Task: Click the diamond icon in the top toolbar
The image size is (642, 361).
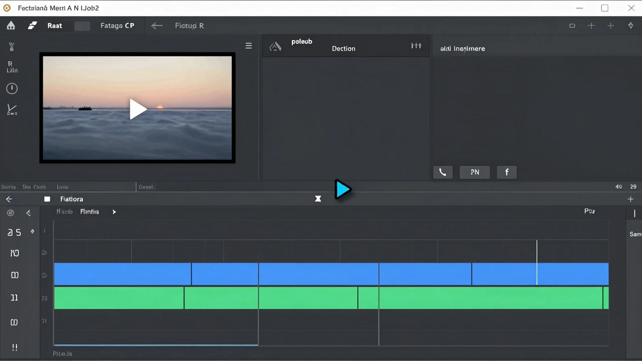Action: tap(631, 26)
